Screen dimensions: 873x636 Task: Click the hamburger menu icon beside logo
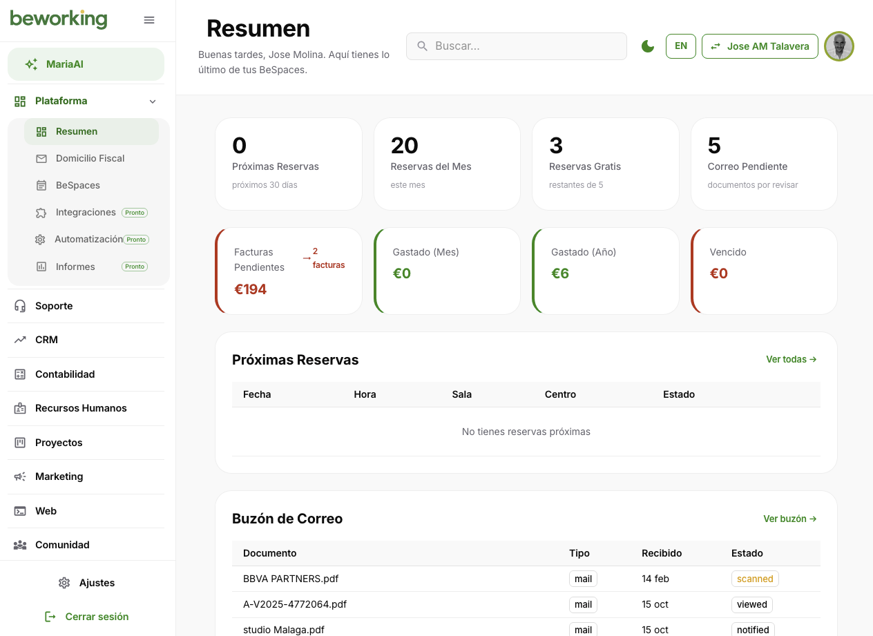click(x=149, y=20)
